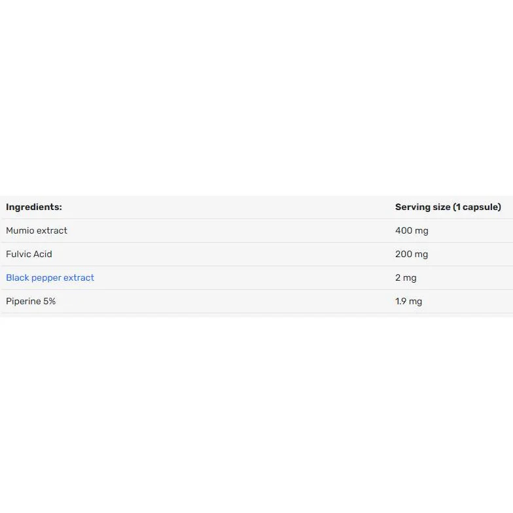
Task: Click the 400 mg serving value
Action: pos(412,230)
